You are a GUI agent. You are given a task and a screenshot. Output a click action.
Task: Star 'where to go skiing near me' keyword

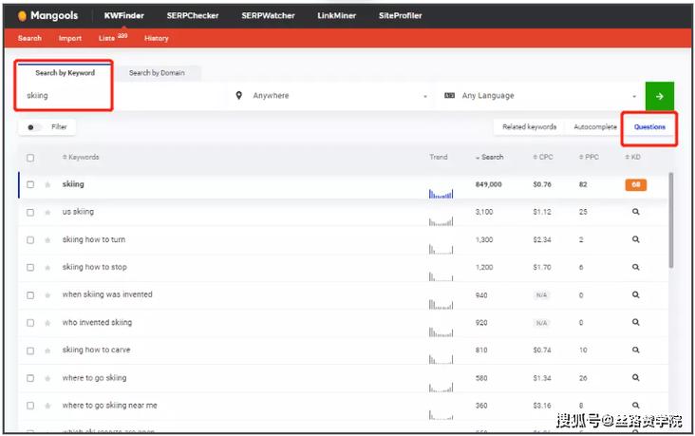point(47,406)
